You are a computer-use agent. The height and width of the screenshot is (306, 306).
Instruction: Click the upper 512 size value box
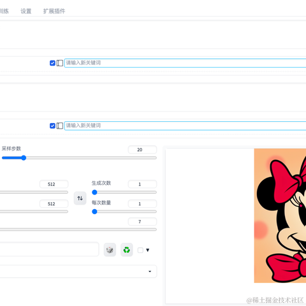pos(54,184)
